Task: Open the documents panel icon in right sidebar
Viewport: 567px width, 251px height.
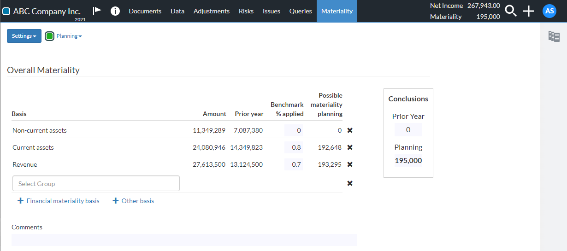Action: (554, 36)
